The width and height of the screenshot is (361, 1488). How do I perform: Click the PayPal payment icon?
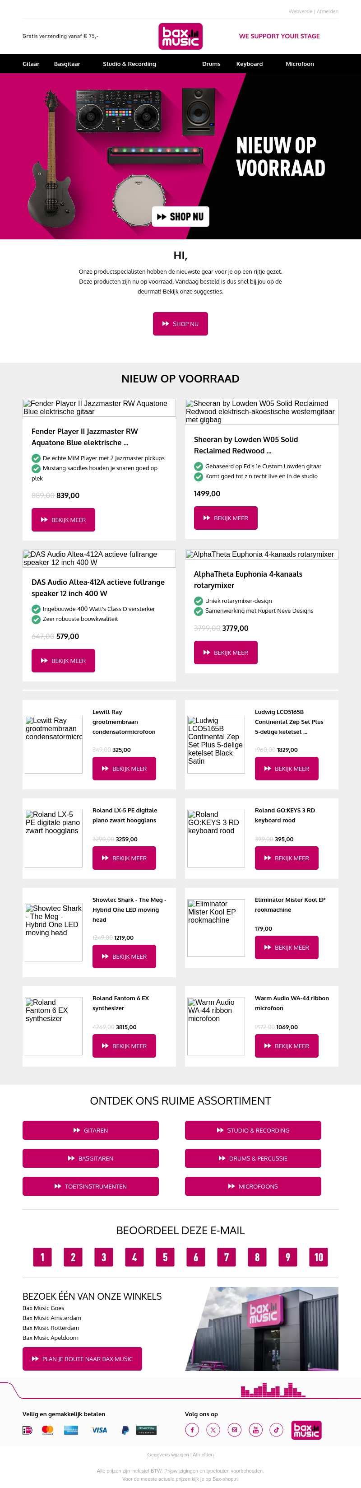click(125, 1430)
